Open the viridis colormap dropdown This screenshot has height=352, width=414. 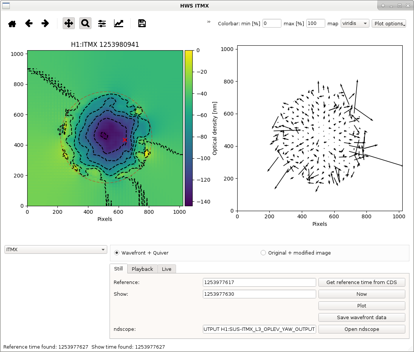pos(355,23)
